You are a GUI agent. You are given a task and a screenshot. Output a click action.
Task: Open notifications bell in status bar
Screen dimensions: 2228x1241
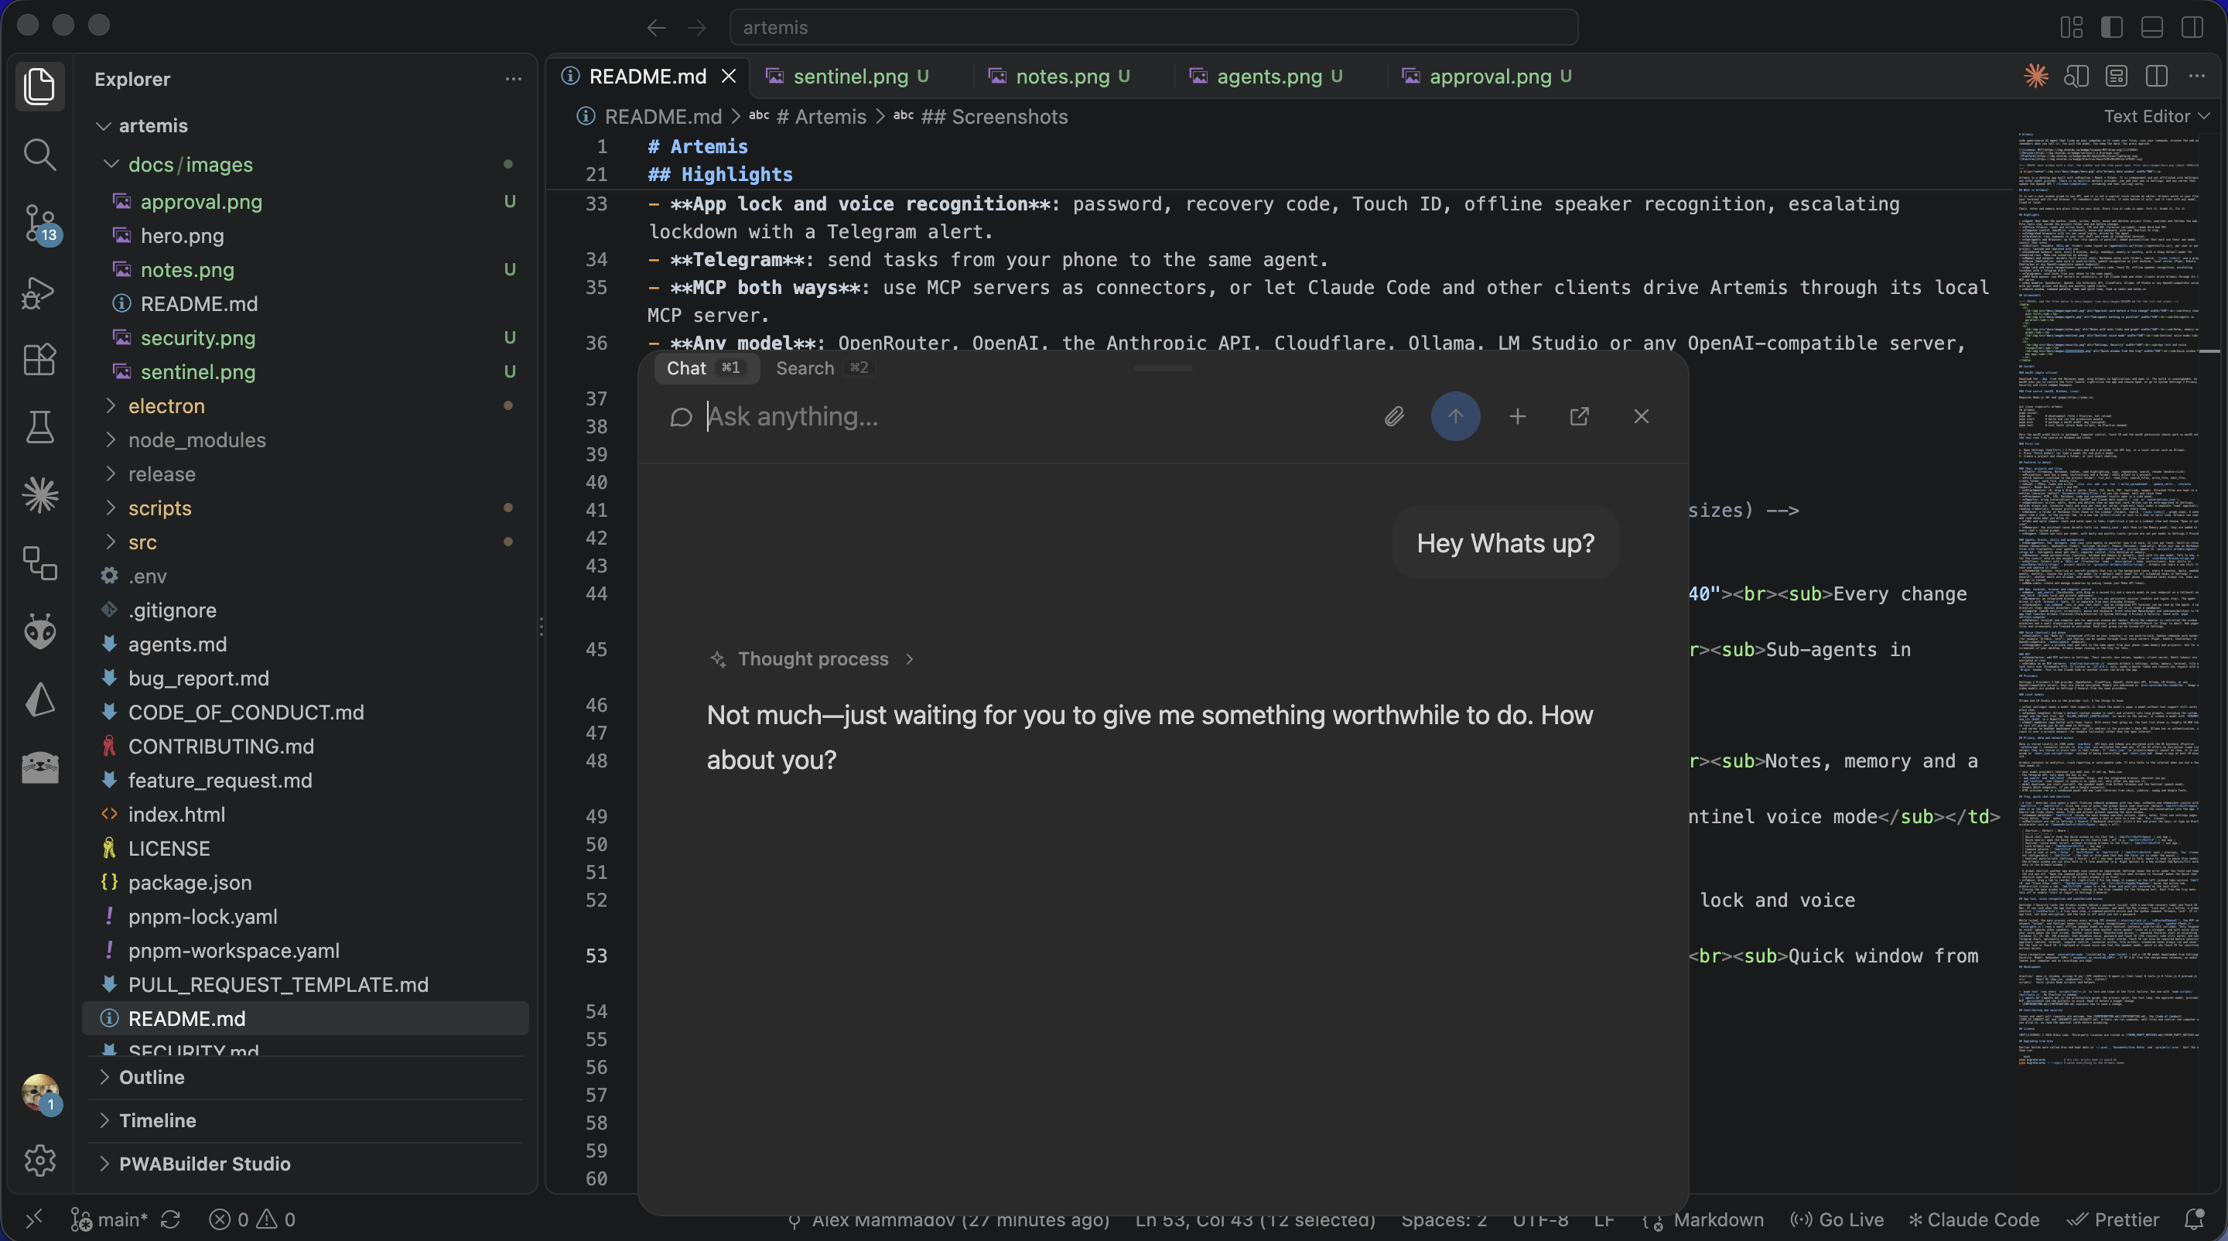pyautogui.click(x=2193, y=1219)
